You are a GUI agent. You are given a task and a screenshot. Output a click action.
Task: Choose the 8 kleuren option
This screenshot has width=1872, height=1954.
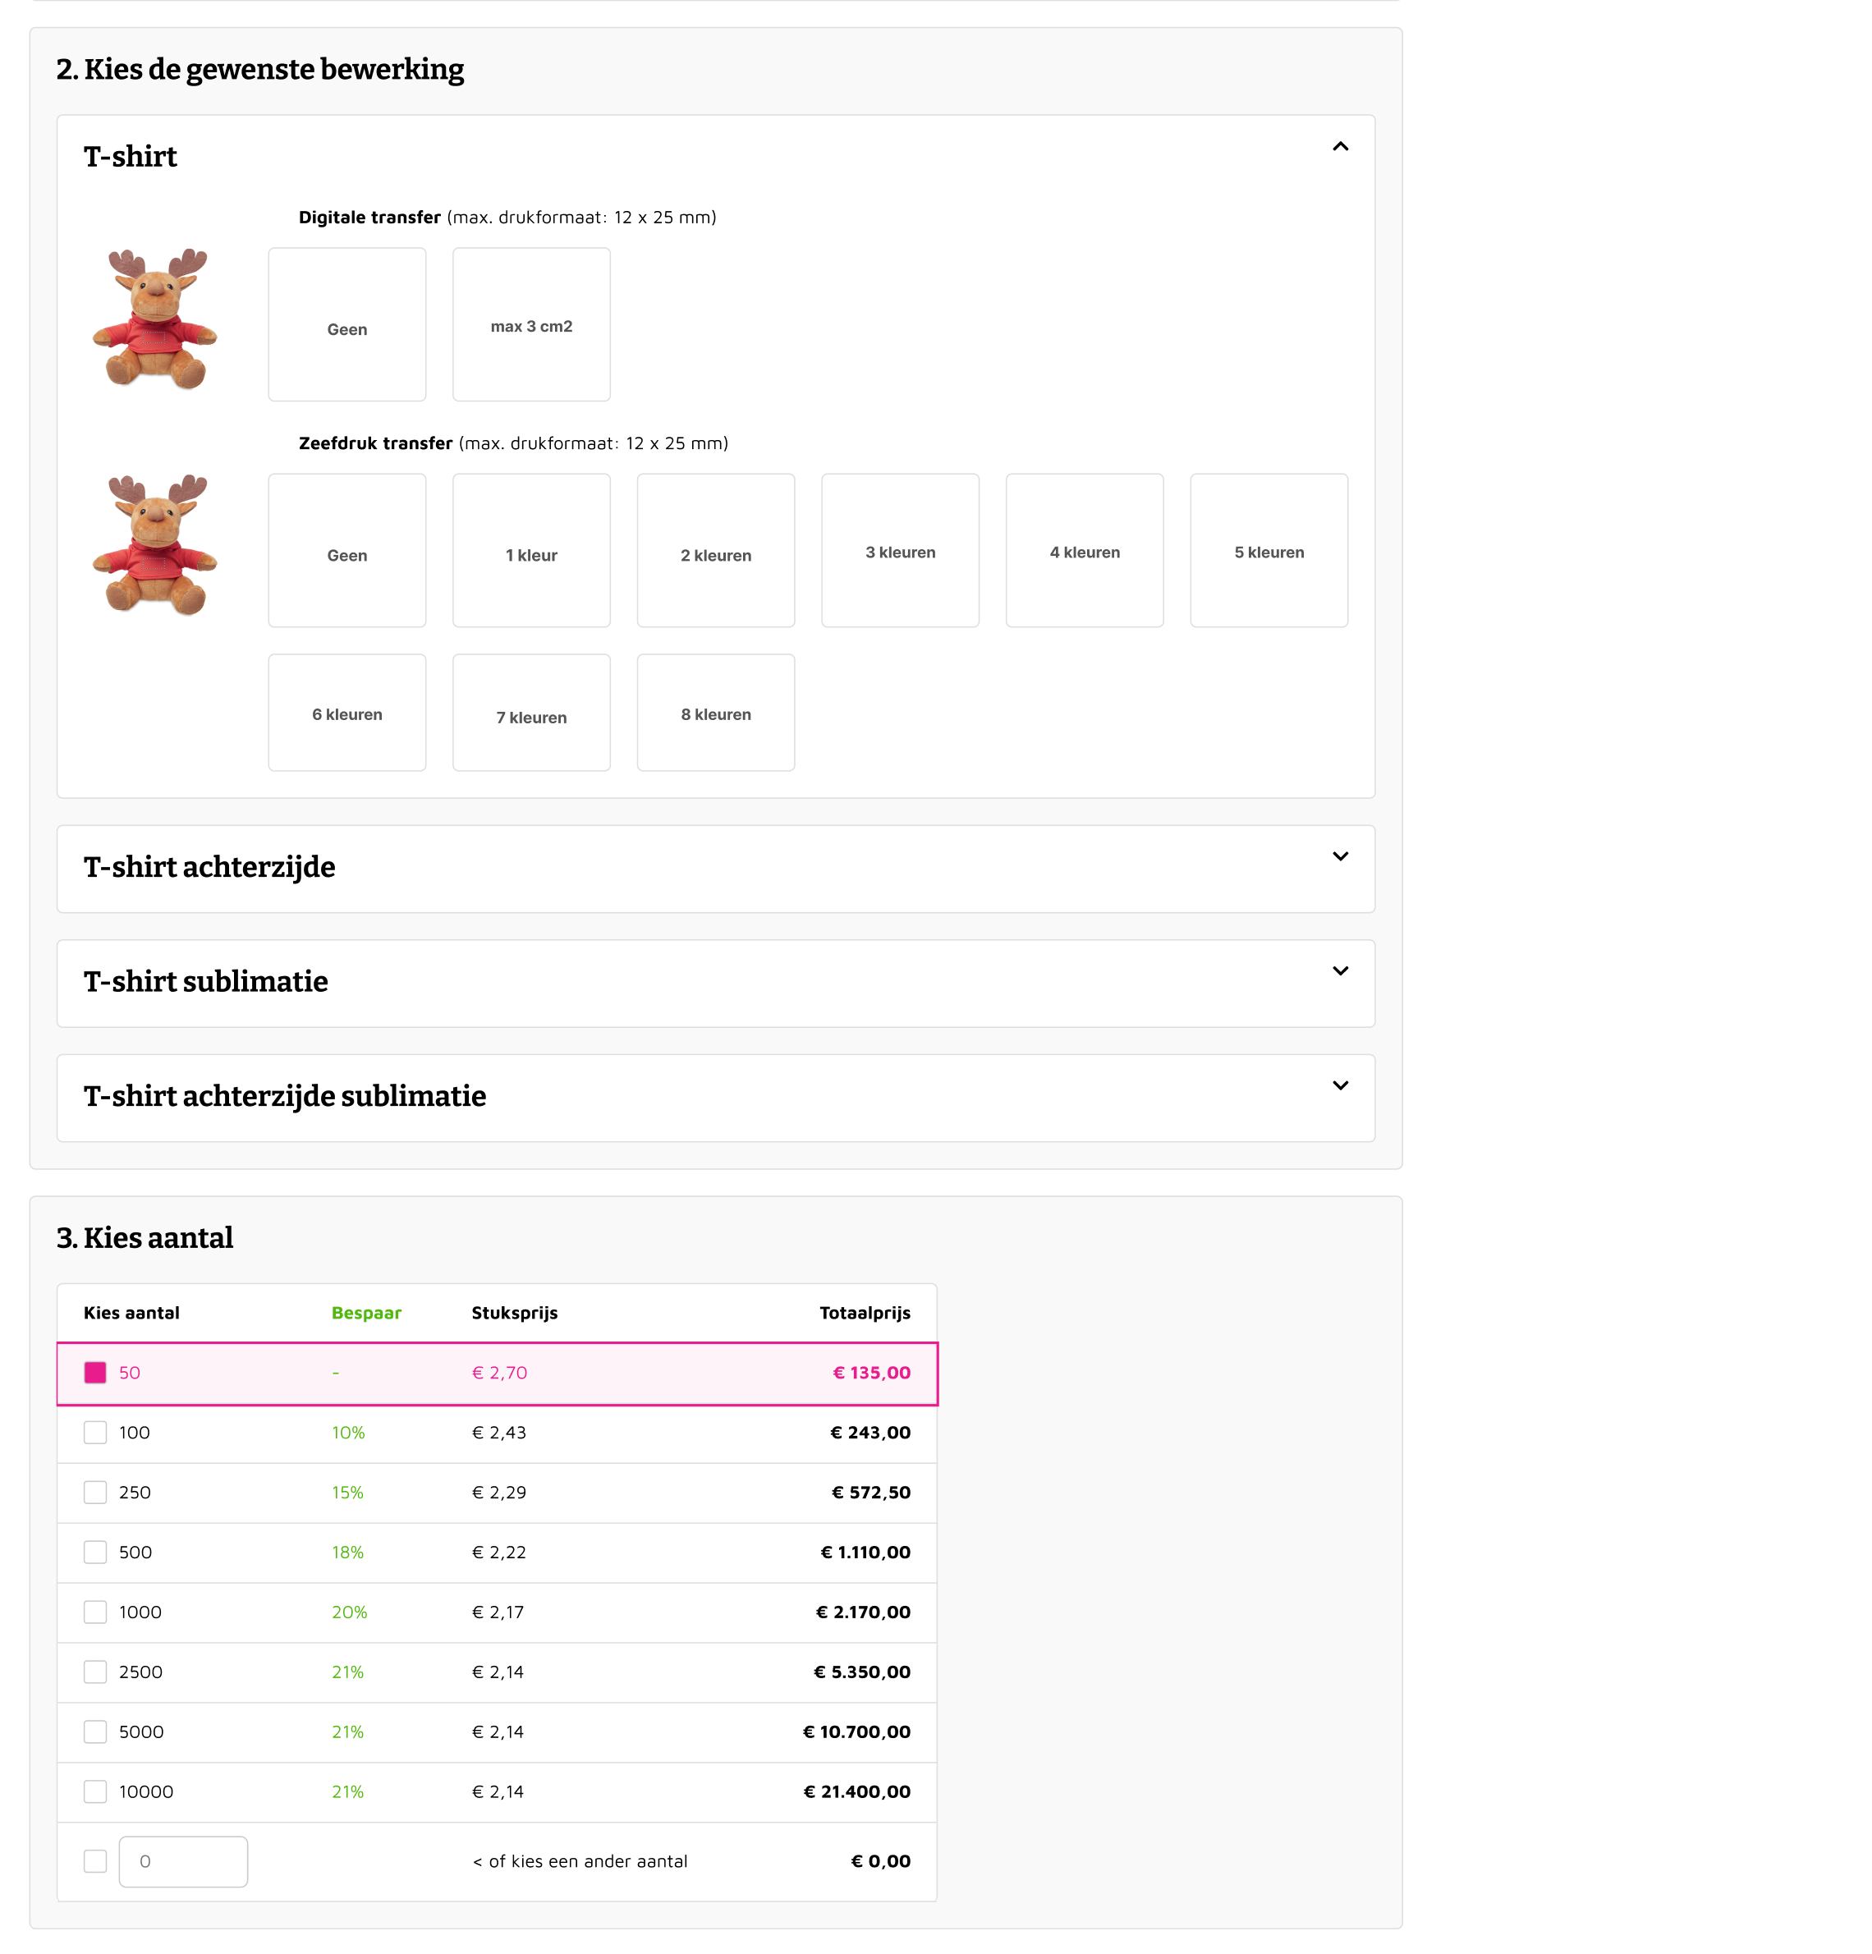[x=716, y=713]
